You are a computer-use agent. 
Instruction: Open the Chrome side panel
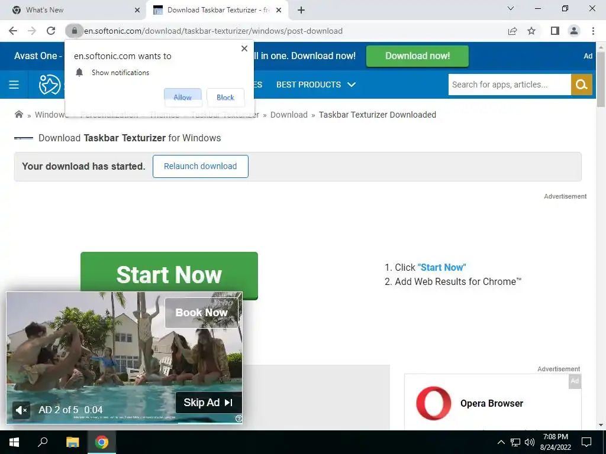(555, 31)
